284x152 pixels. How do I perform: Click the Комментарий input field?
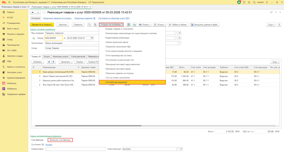pyautogui.click(x=75, y=149)
